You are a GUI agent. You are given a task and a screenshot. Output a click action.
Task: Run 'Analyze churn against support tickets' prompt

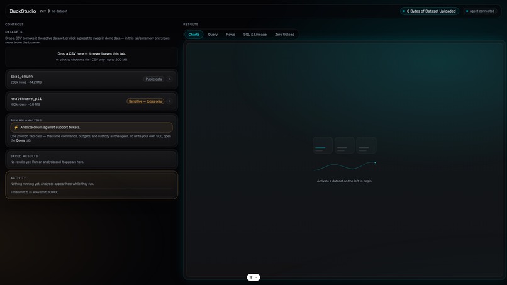(91, 128)
